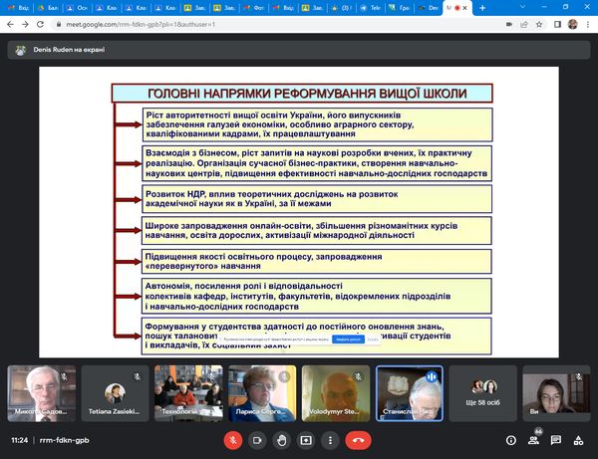Click the present screen icon

306,439
